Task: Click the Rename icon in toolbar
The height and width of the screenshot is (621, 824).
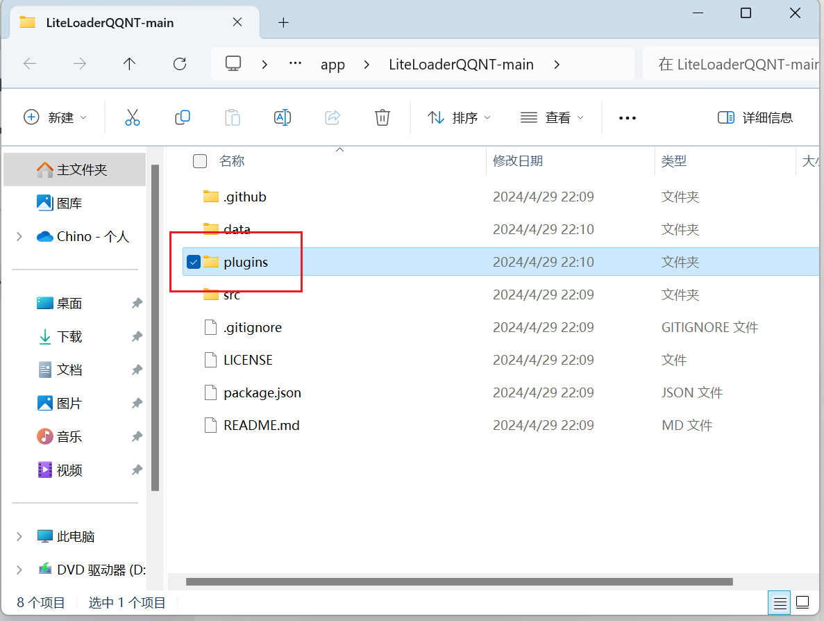Action: point(283,117)
